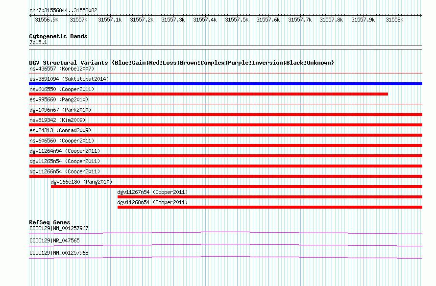Select the red bar under dgv11268n54
436x286 pixels.
tap(270, 207)
